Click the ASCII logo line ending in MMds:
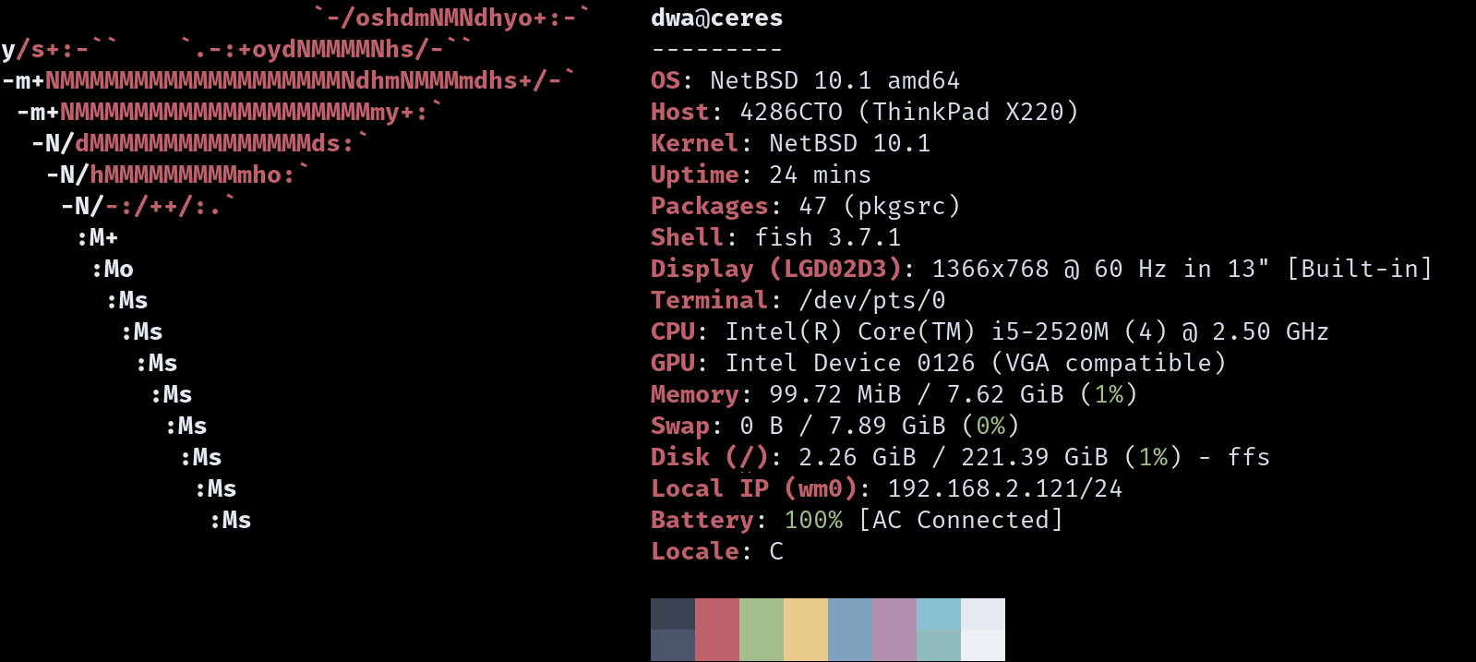This screenshot has width=1476, height=662. pos(199,144)
